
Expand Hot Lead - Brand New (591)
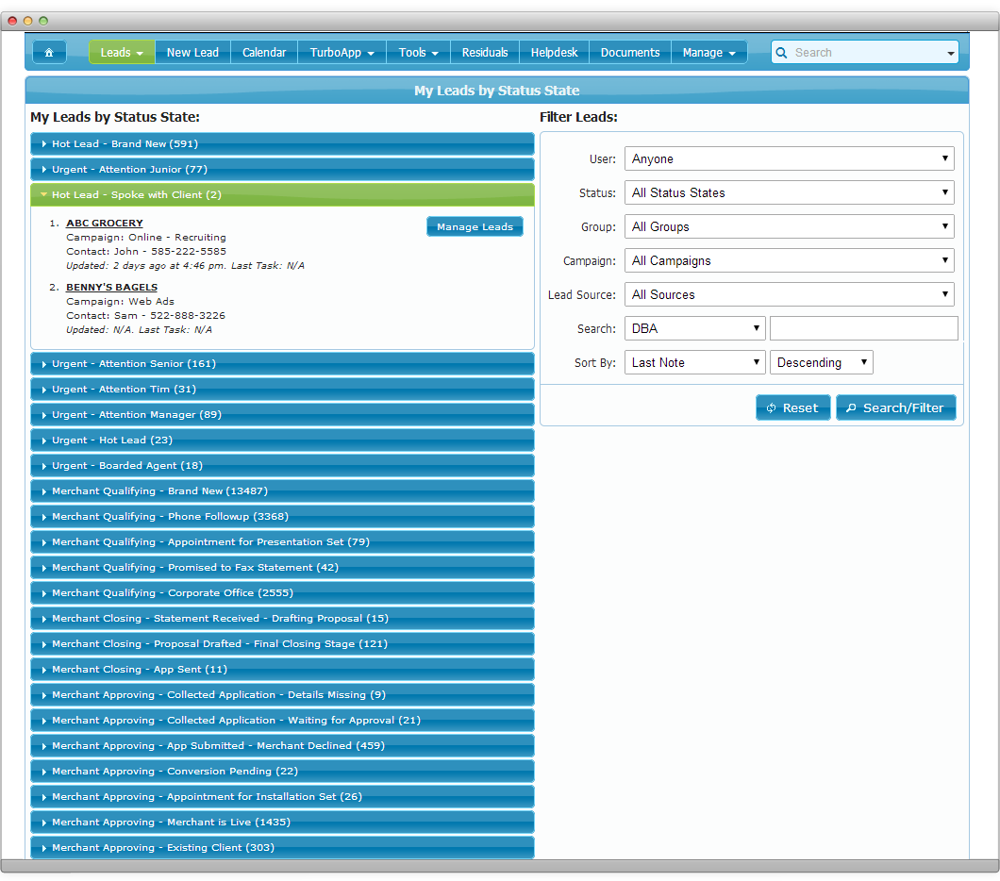coord(282,144)
